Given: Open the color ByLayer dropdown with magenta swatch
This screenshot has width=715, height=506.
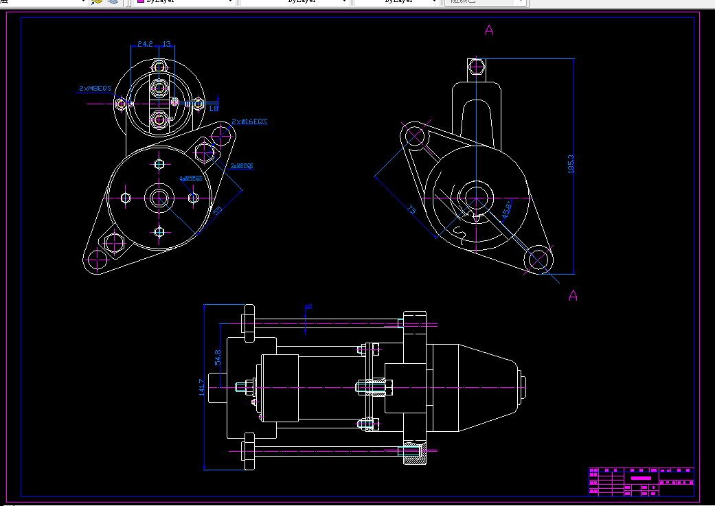Looking at the screenshot, I should point(184,1).
